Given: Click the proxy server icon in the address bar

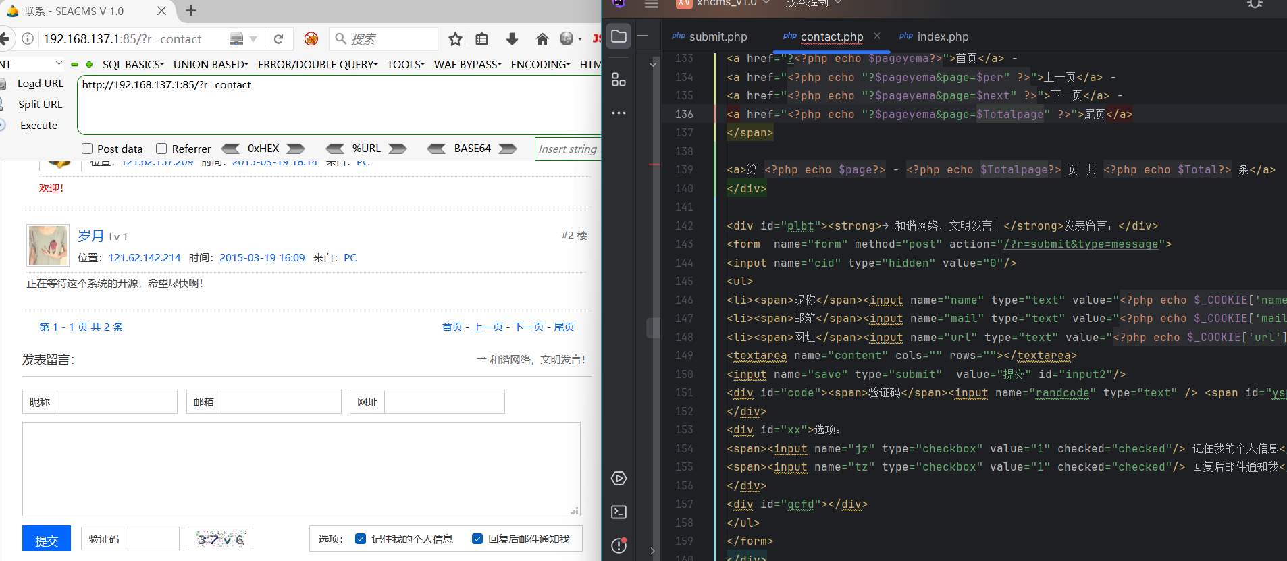Looking at the screenshot, I should coord(236,38).
